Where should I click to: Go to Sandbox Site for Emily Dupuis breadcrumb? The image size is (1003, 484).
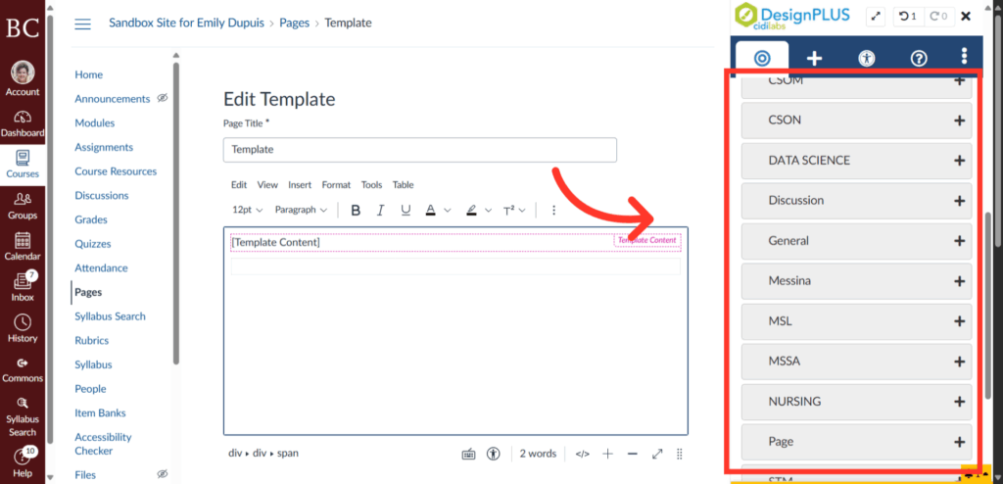[187, 24]
